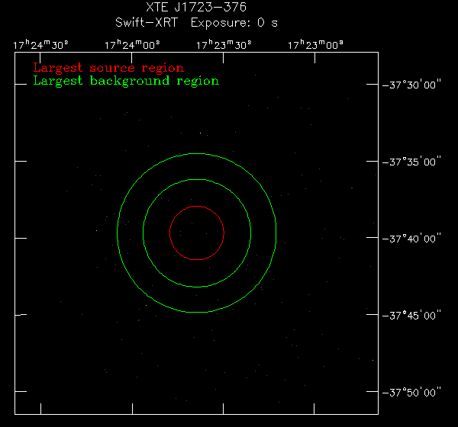Click the -37°45'00" declination label
The width and height of the screenshot is (458, 427).
click(411, 315)
